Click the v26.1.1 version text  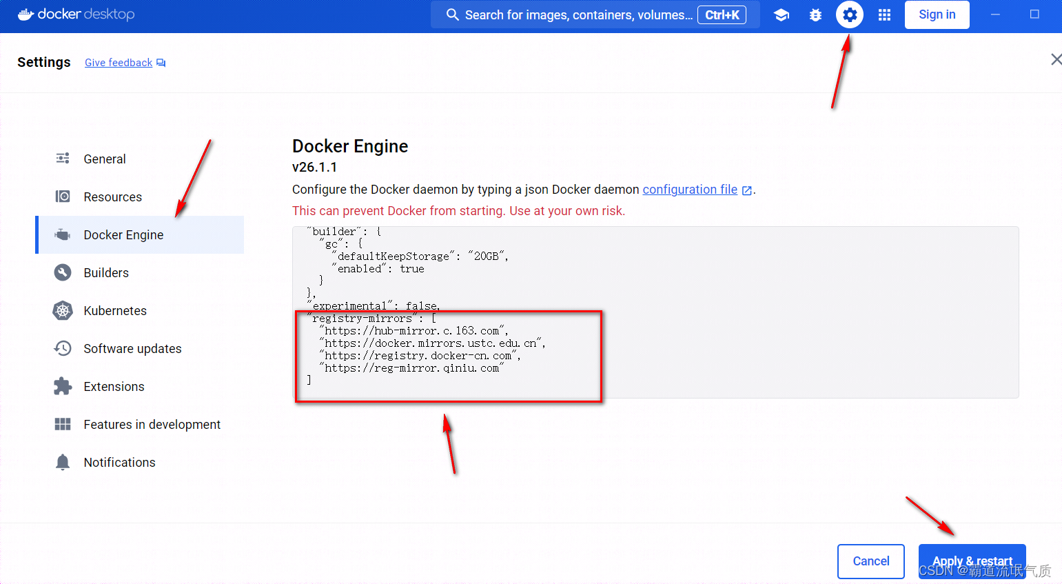coord(314,167)
